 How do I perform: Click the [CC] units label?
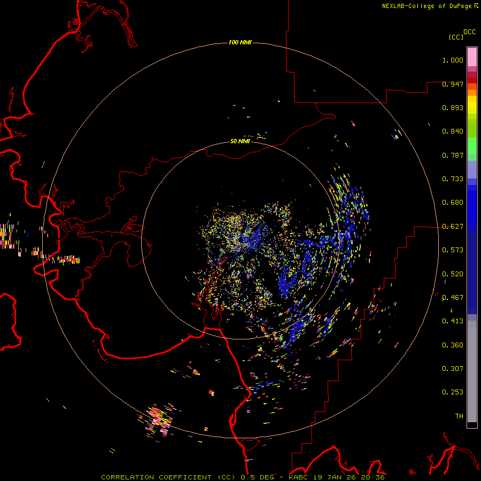click(456, 37)
